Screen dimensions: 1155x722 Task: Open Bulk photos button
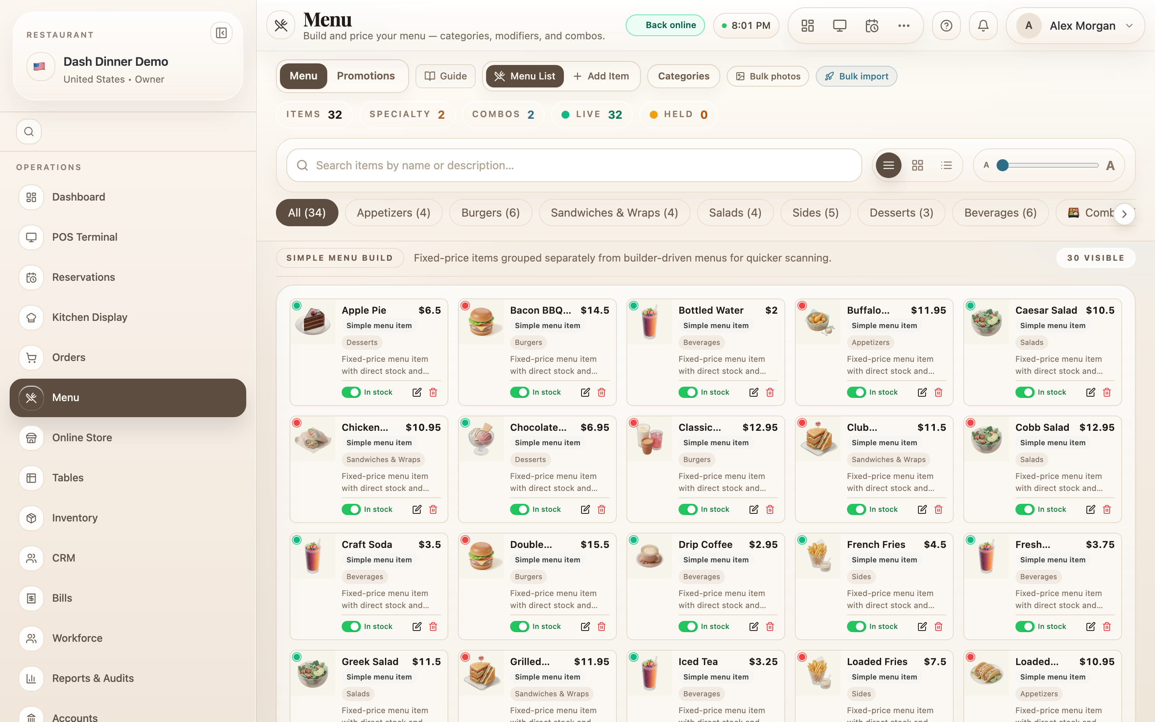(768, 76)
